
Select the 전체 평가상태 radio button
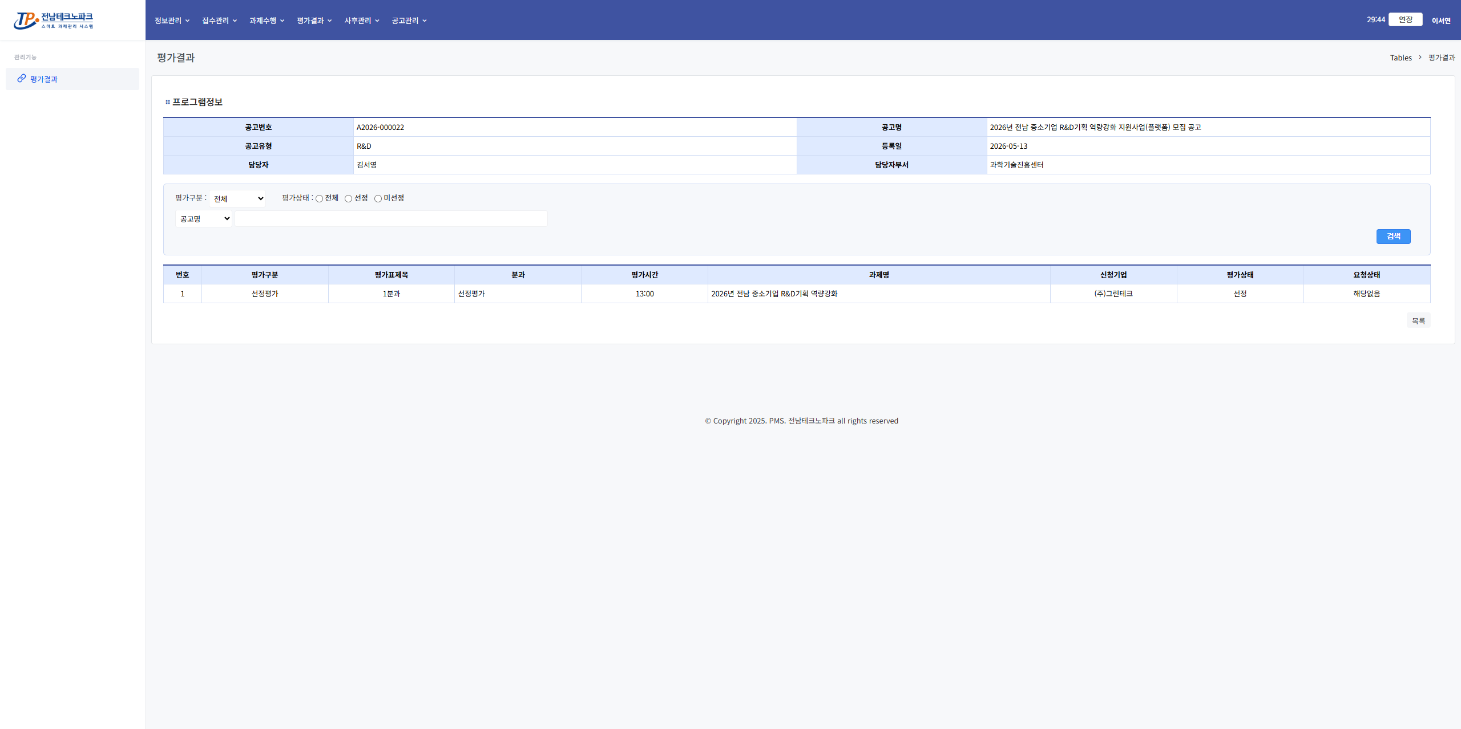(319, 198)
